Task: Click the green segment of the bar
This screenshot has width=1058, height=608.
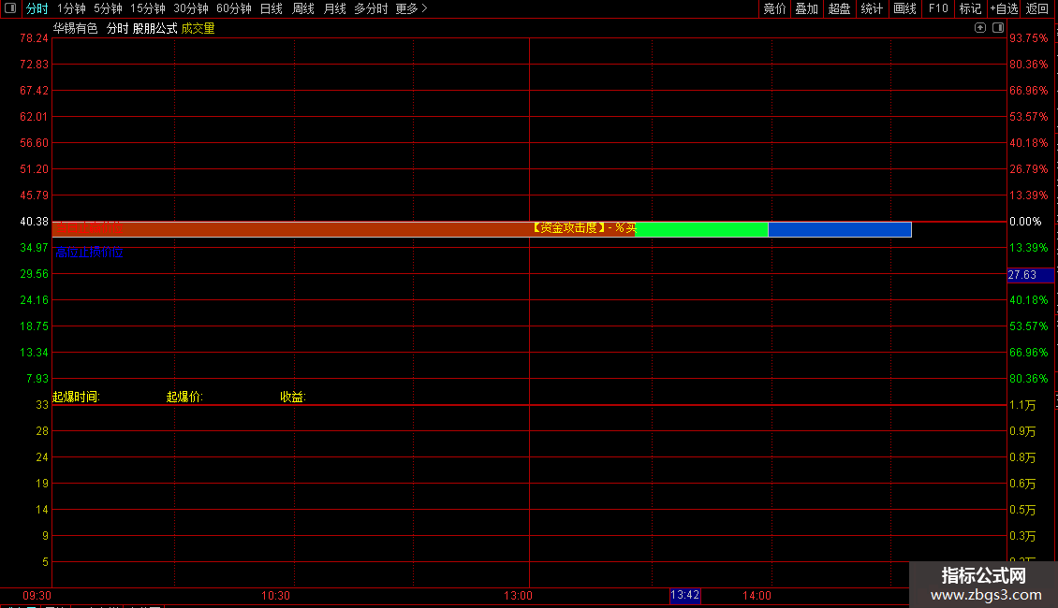Action: [701, 230]
